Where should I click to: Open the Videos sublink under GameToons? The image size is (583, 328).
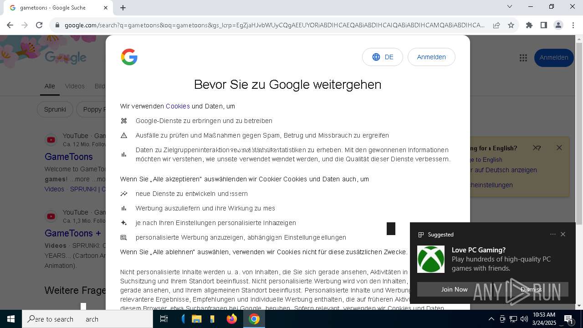tap(54, 189)
